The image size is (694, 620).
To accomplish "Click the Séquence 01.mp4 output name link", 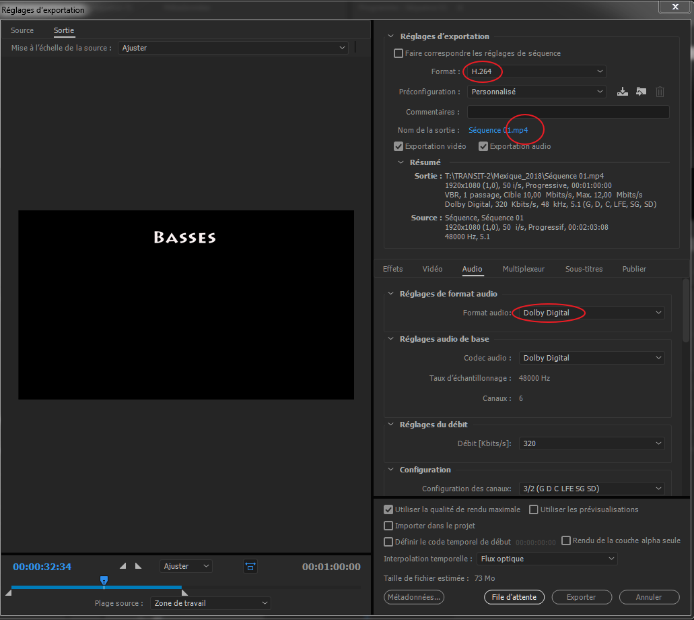I will pos(498,130).
